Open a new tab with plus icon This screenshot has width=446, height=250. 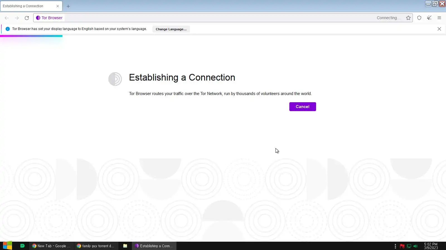[68, 6]
